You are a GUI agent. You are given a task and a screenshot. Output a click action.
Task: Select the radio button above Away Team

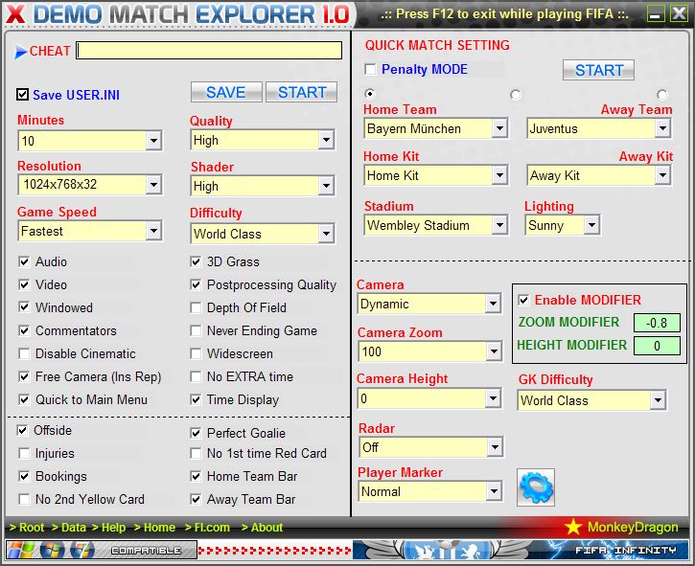661,94
